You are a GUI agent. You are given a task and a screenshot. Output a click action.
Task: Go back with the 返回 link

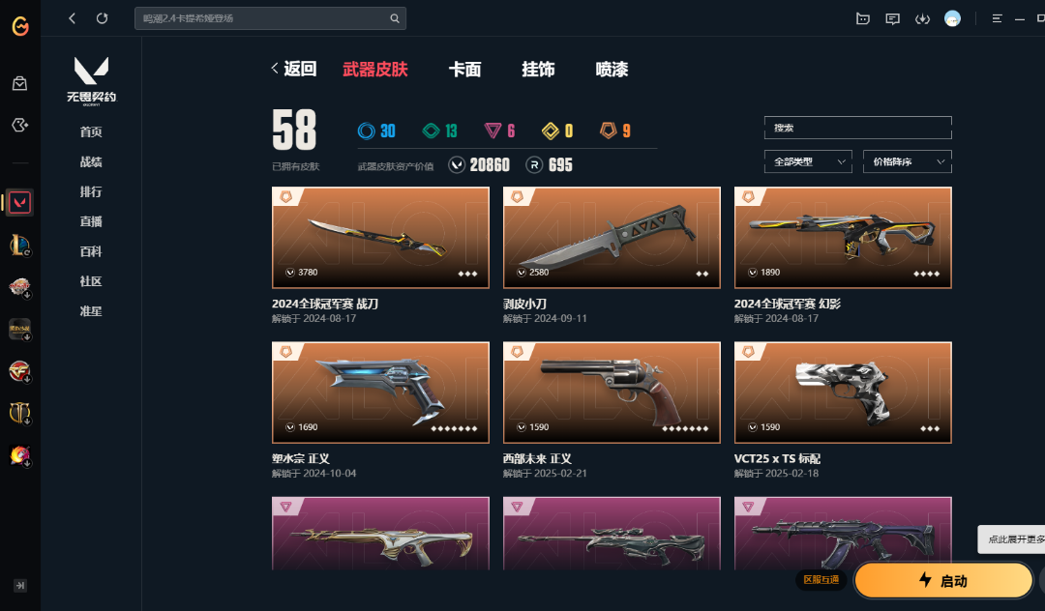(x=294, y=69)
